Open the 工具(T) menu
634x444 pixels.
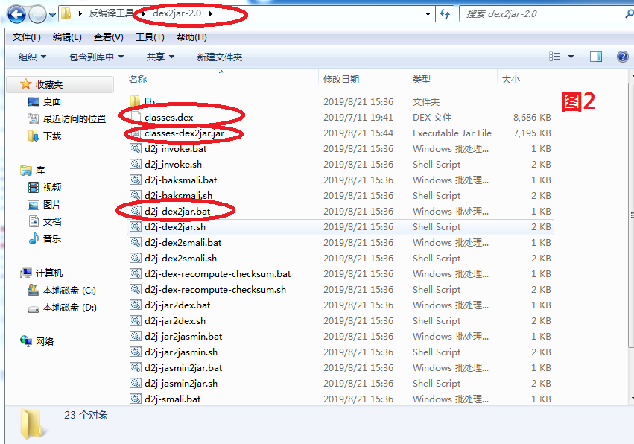click(150, 37)
